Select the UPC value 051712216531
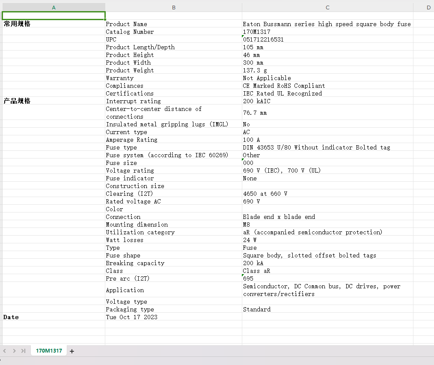 click(x=327, y=39)
